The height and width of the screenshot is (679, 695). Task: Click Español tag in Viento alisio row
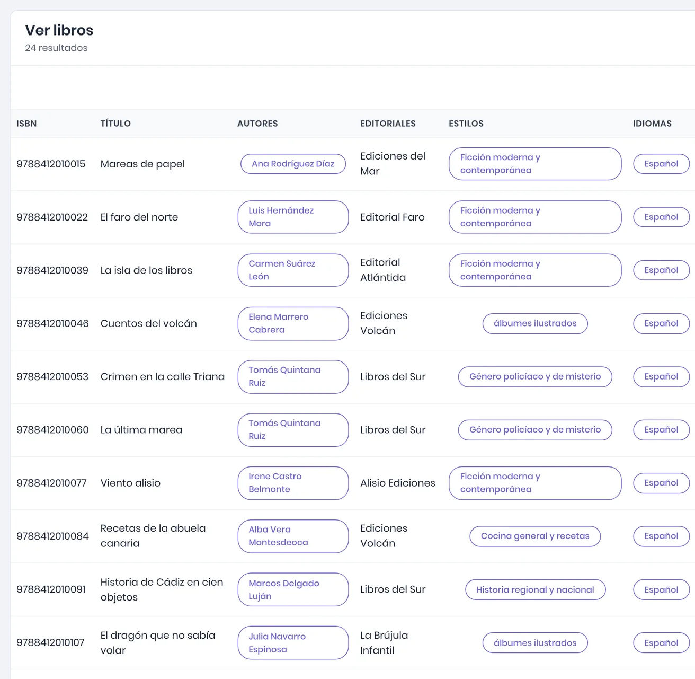(x=661, y=483)
